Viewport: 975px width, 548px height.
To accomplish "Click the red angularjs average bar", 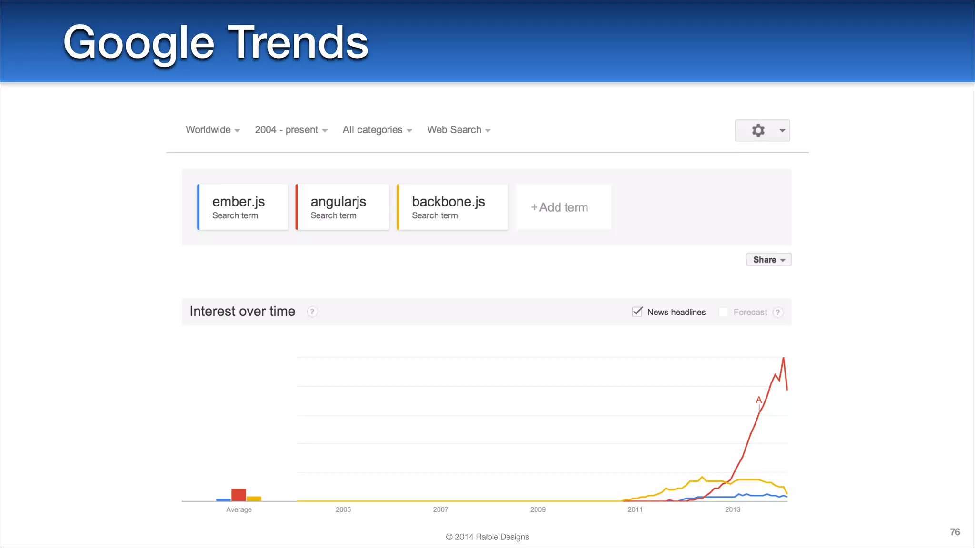I will point(239,495).
